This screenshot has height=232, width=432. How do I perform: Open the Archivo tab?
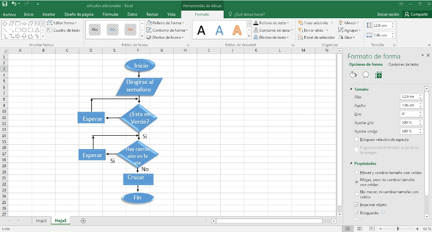point(10,14)
